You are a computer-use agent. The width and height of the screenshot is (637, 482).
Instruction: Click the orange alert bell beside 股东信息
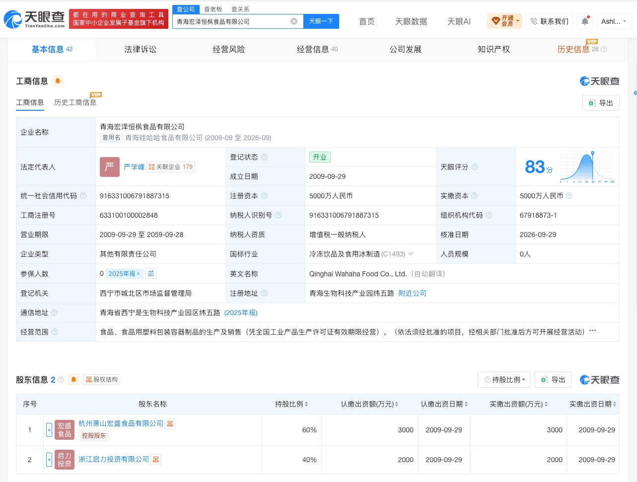pyautogui.click(x=73, y=380)
